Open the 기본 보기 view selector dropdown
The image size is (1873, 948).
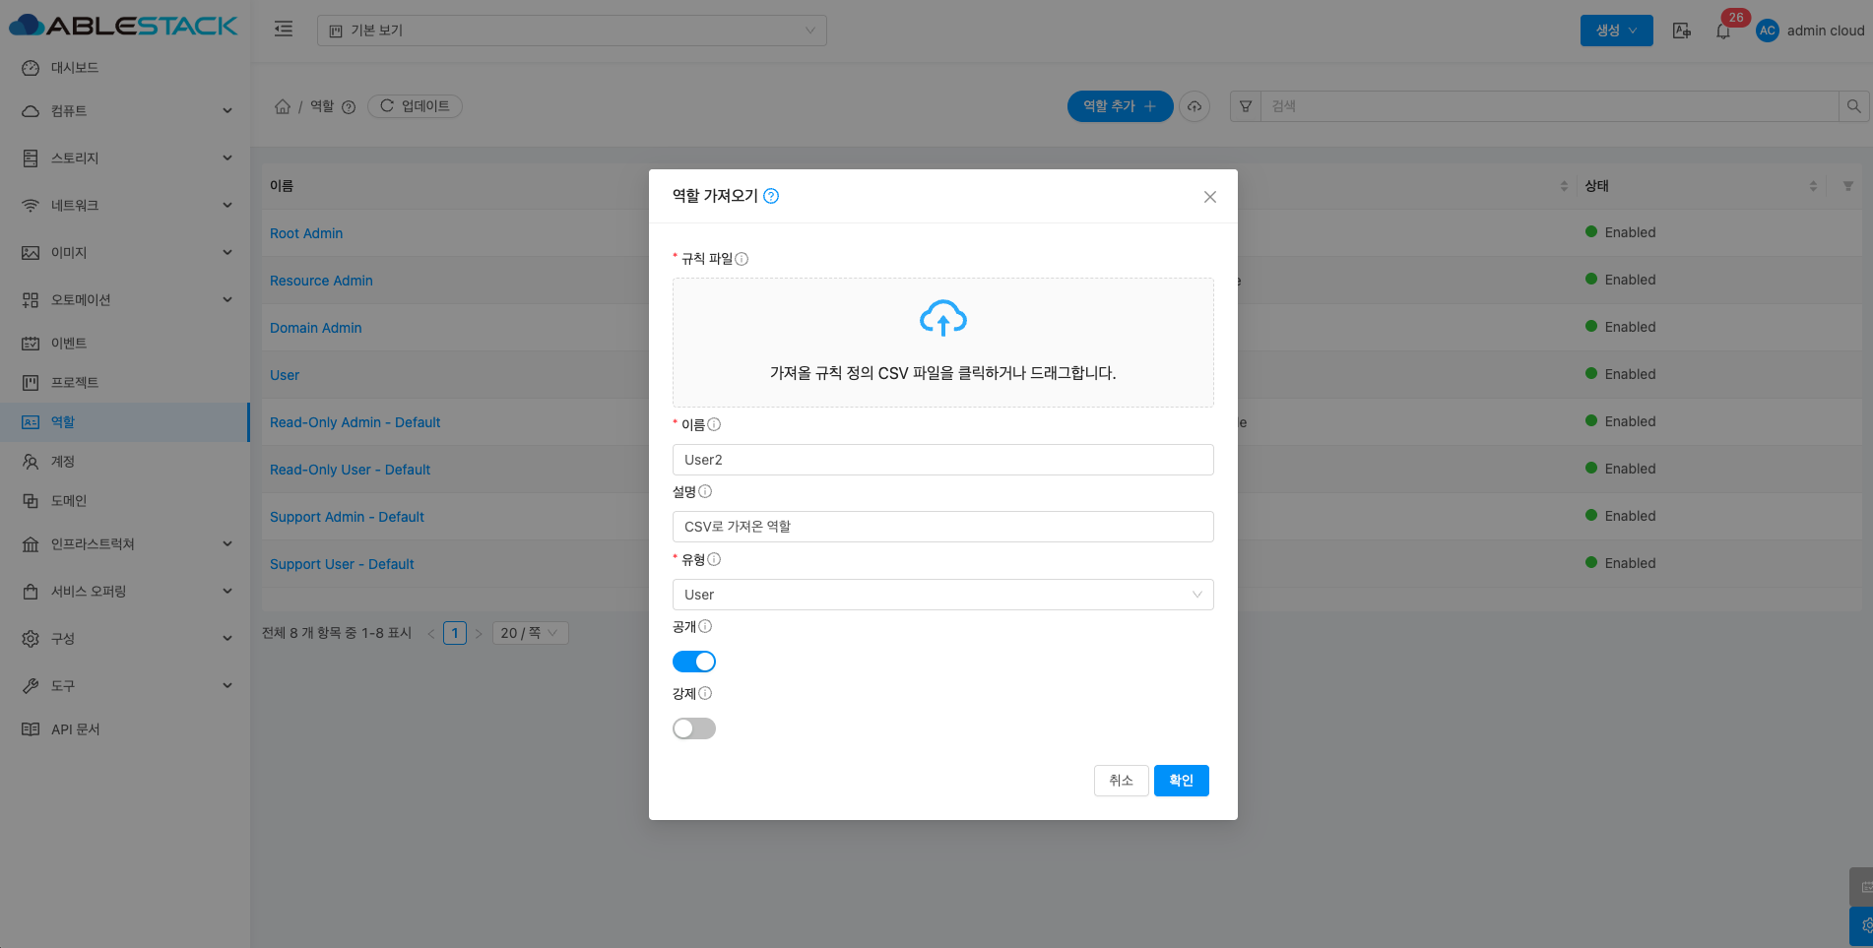572,31
